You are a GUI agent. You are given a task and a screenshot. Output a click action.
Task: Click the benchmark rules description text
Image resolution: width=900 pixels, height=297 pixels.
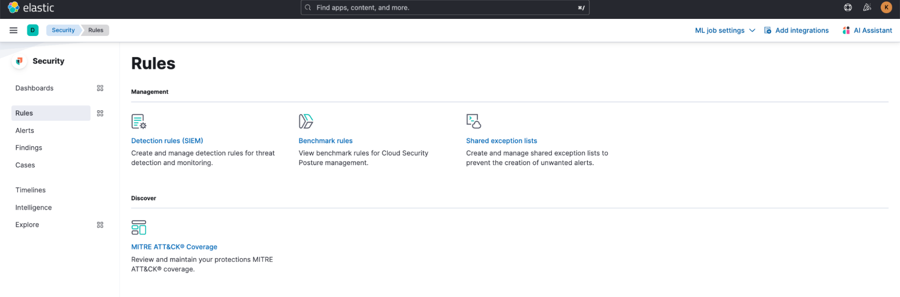point(363,158)
